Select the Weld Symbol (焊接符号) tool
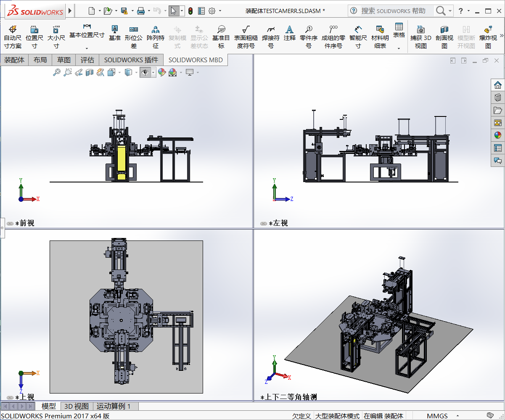Screen dimensions: 505x420 pyautogui.click(x=271, y=37)
